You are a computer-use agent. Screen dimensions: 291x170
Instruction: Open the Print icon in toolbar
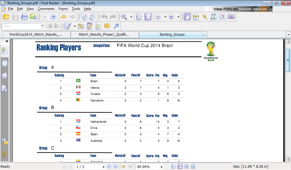[24, 17]
